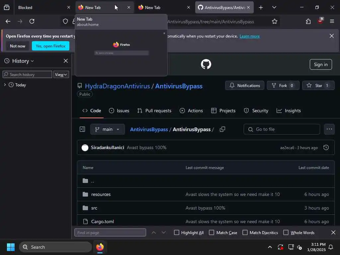This screenshot has width=340, height=255.
Task: Click the Firefox taskbar icon
Action: pyautogui.click(x=100, y=247)
